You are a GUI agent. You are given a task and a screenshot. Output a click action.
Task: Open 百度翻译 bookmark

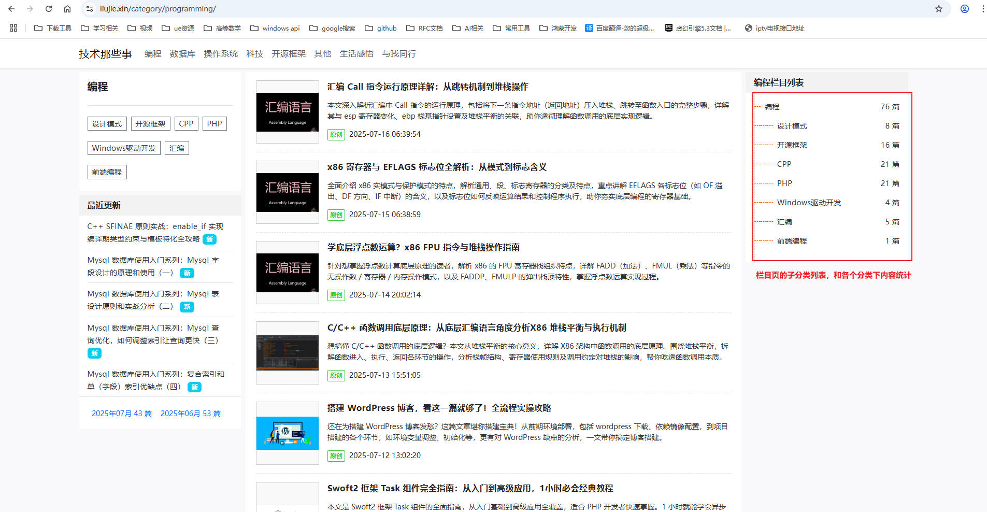[x=620, y=28]
